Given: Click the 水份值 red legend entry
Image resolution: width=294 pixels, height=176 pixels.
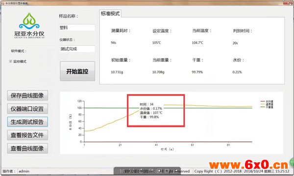Looking at the screenshot, I should click(267, 101).
